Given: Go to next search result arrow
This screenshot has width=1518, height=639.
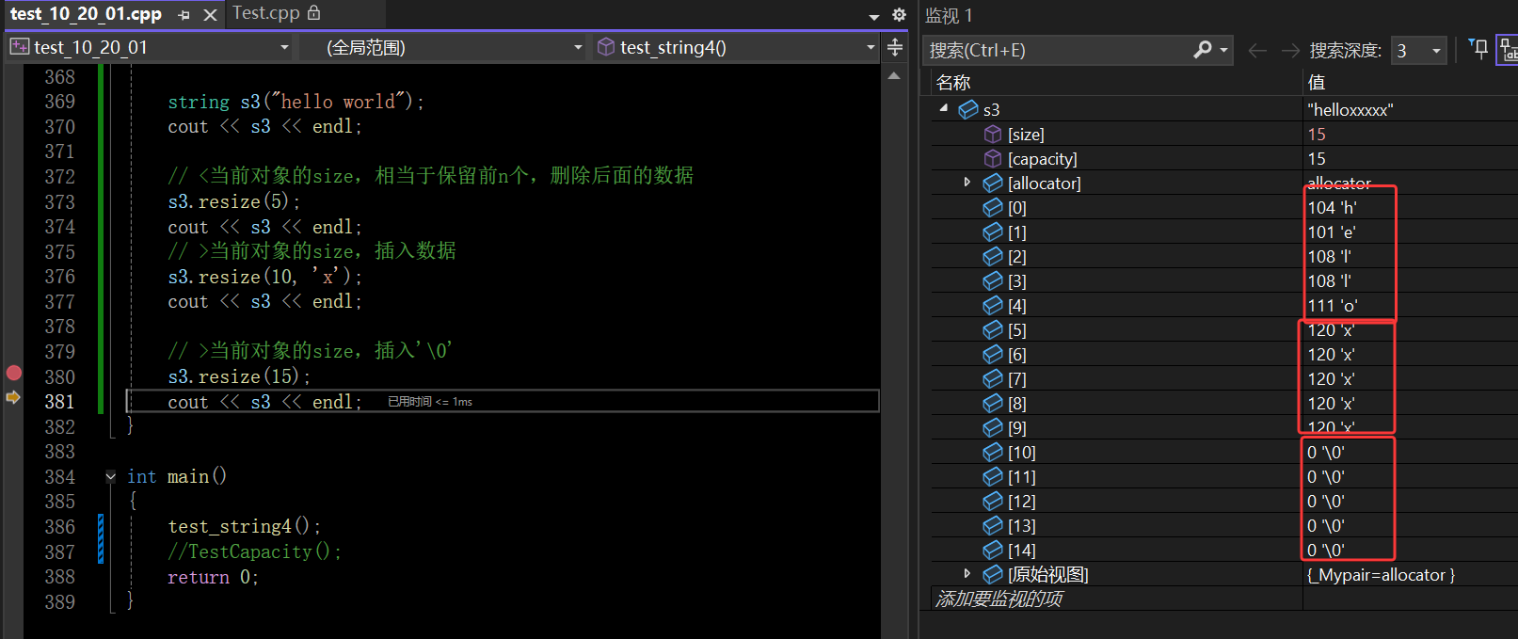Looking at the screenshot, I should 1290,51.
